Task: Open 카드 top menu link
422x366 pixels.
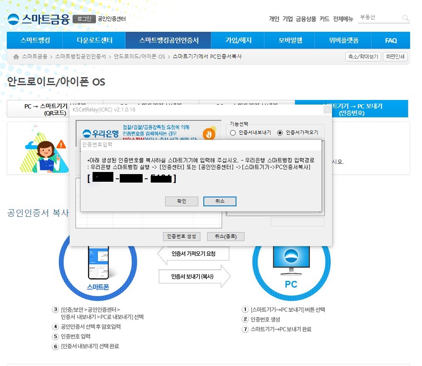Action: click(324, 19)
